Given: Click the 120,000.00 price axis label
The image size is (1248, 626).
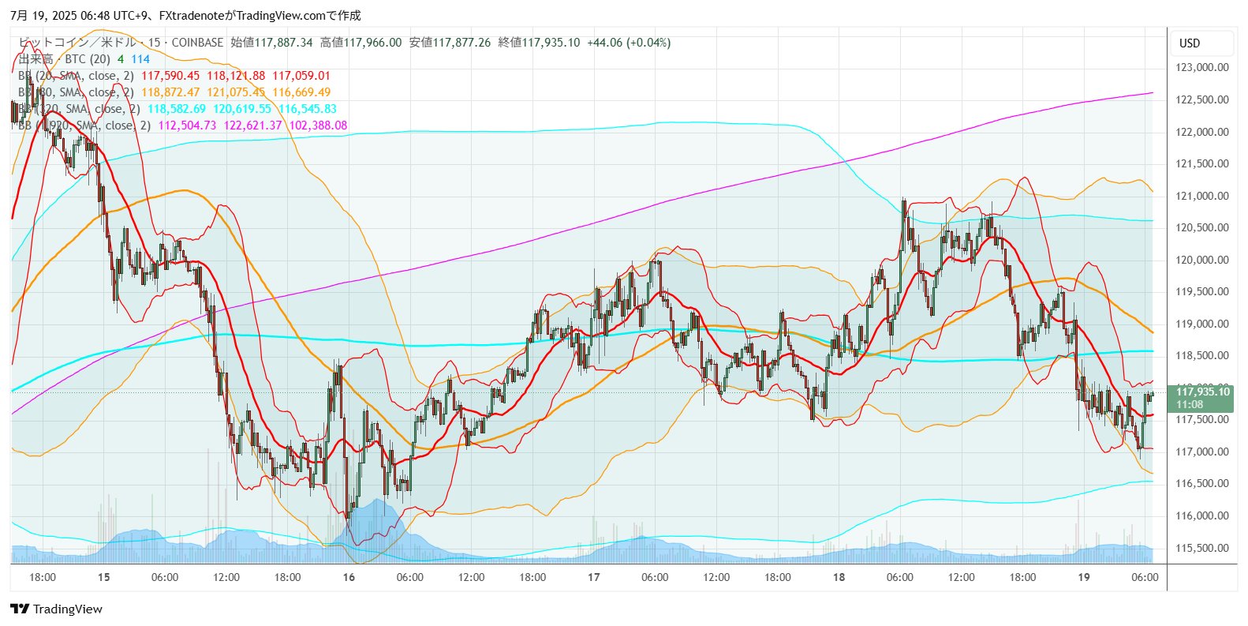Looking at the screenshot, I should click(1202, 260).
